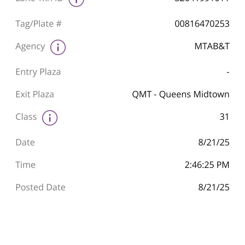Tap the cut-off transaction ID number at top
This screenshot has height=245, width=245.
(x=202, y=1)
